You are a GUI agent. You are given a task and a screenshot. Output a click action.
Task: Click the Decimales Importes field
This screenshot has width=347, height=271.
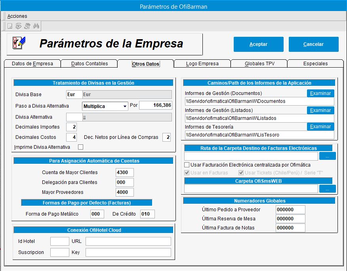coord(71,127)
